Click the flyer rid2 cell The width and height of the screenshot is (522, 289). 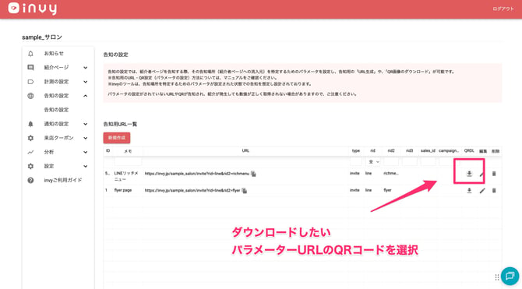tap(387, 190)
